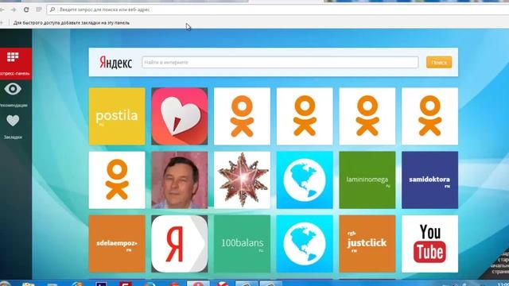
Task: Click the bookmarks bar hint text
Action: pos(72,23)
